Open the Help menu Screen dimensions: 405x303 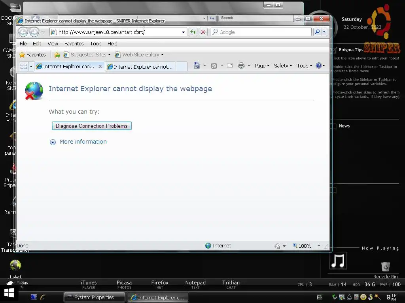click(x=112, y=43)
